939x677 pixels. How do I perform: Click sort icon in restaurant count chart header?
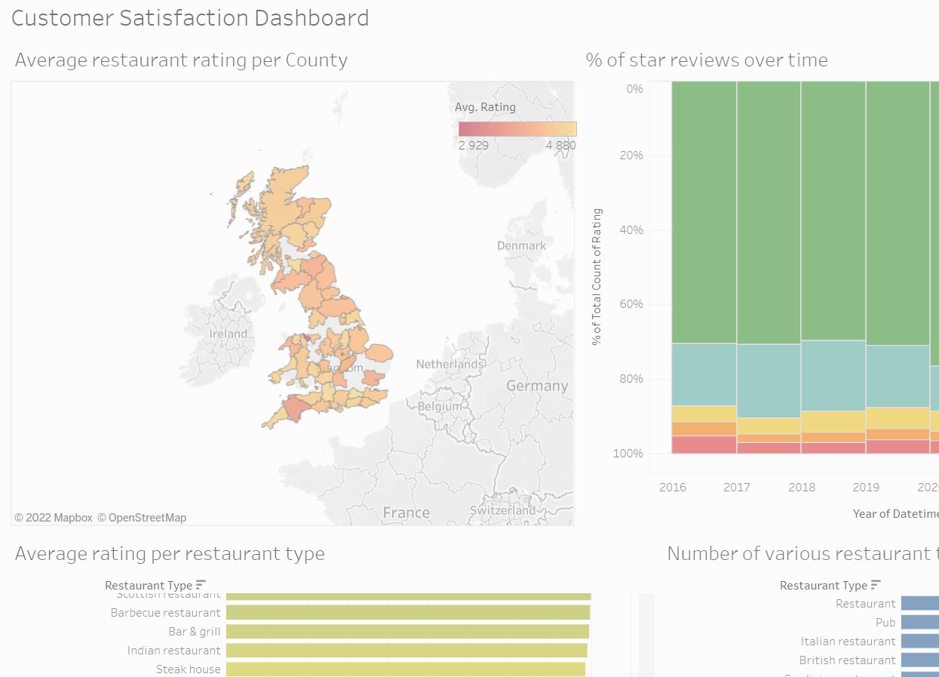tap(876, 585)
